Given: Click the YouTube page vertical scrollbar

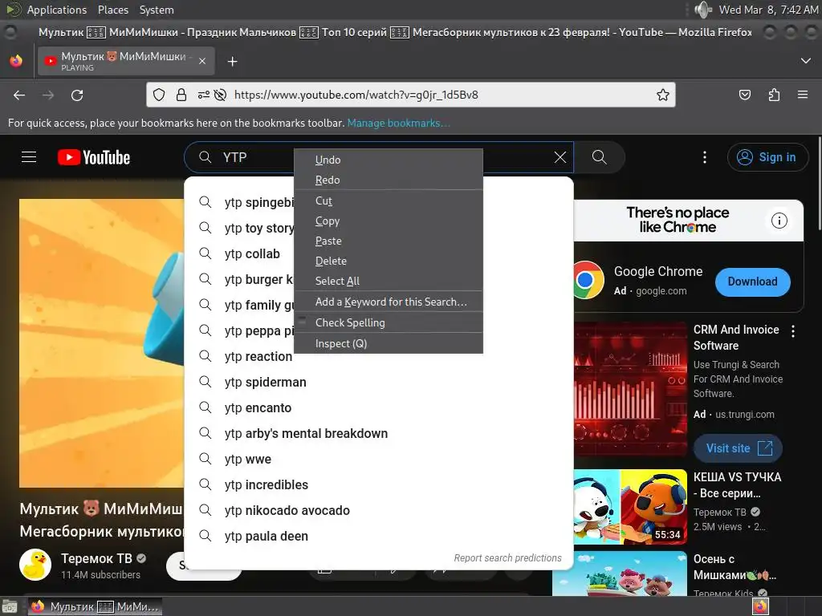Looking at the screenshot, I should coord(820,182).
